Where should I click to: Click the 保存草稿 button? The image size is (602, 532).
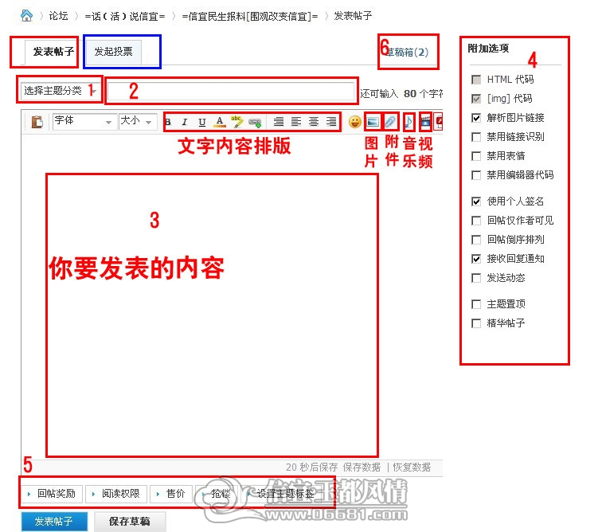(x=130, y=521)
